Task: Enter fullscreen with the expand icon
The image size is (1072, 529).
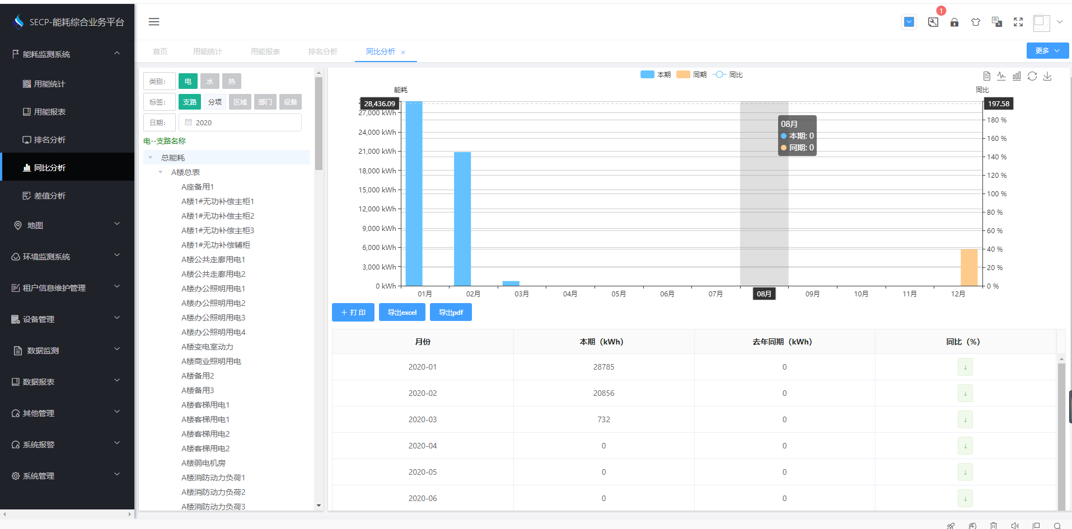Action: (1018, 22)
